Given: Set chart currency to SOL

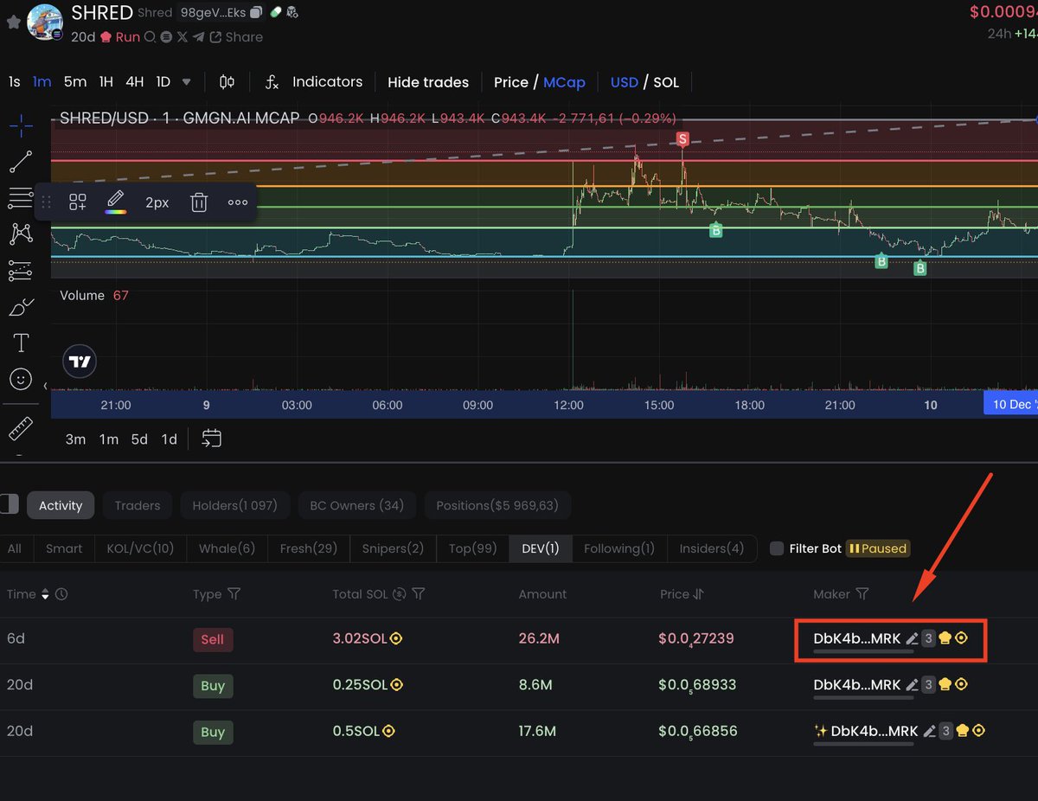Looking at the screenshot, I should click(x=666, y=82).
